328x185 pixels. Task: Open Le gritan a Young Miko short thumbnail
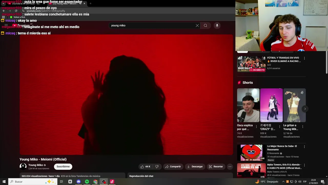[x=294, y=105]
